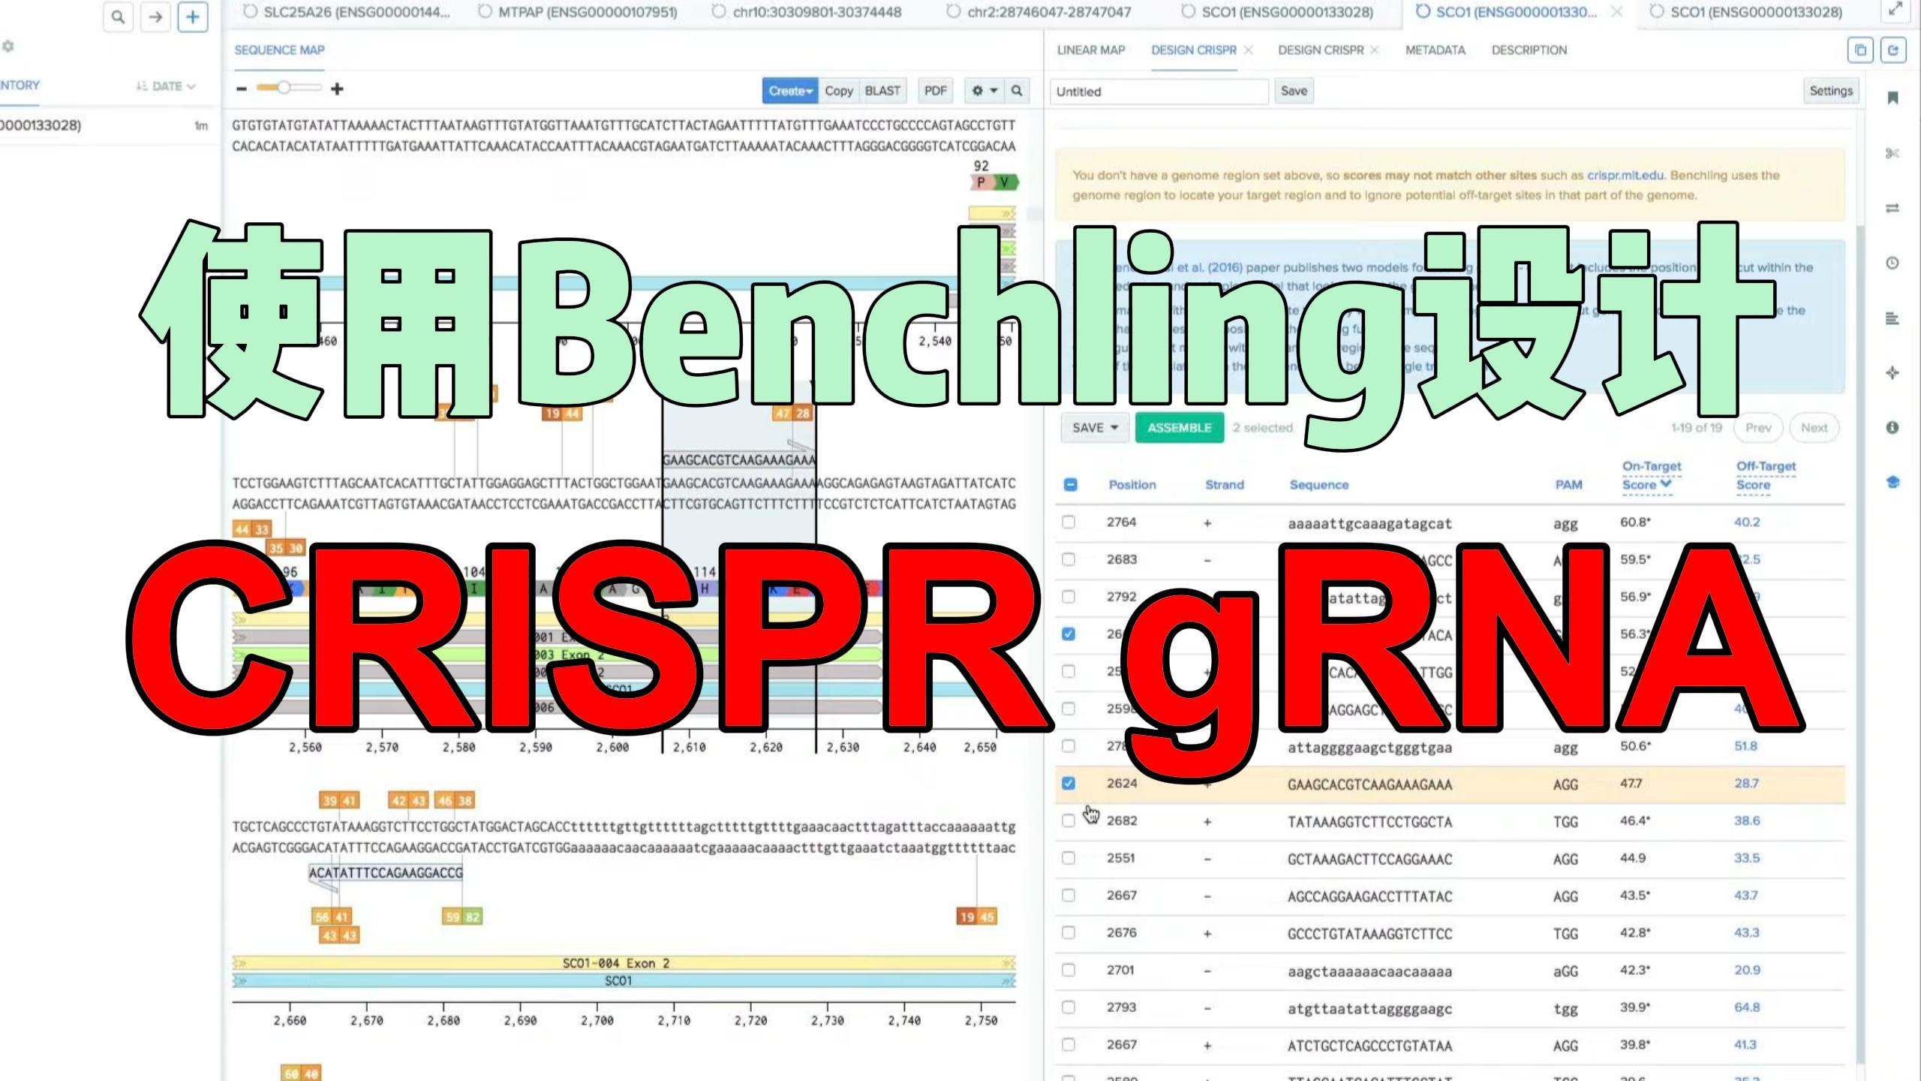Image resolution: width=1921 pixels, height=1081 pixels.
Task: Check the guide at position 2701
Action: click(1069, 970)
